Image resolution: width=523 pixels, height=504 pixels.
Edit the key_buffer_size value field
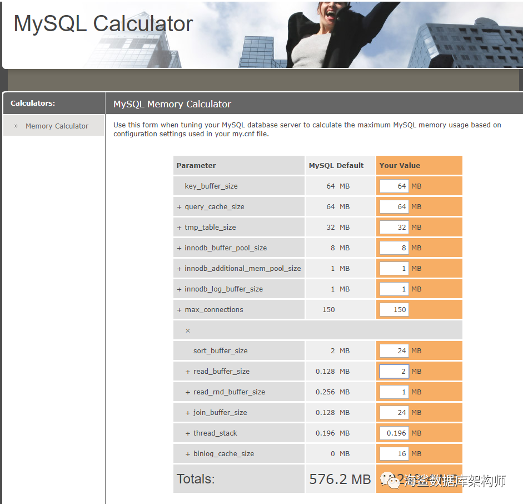click(x=394, y=186)
